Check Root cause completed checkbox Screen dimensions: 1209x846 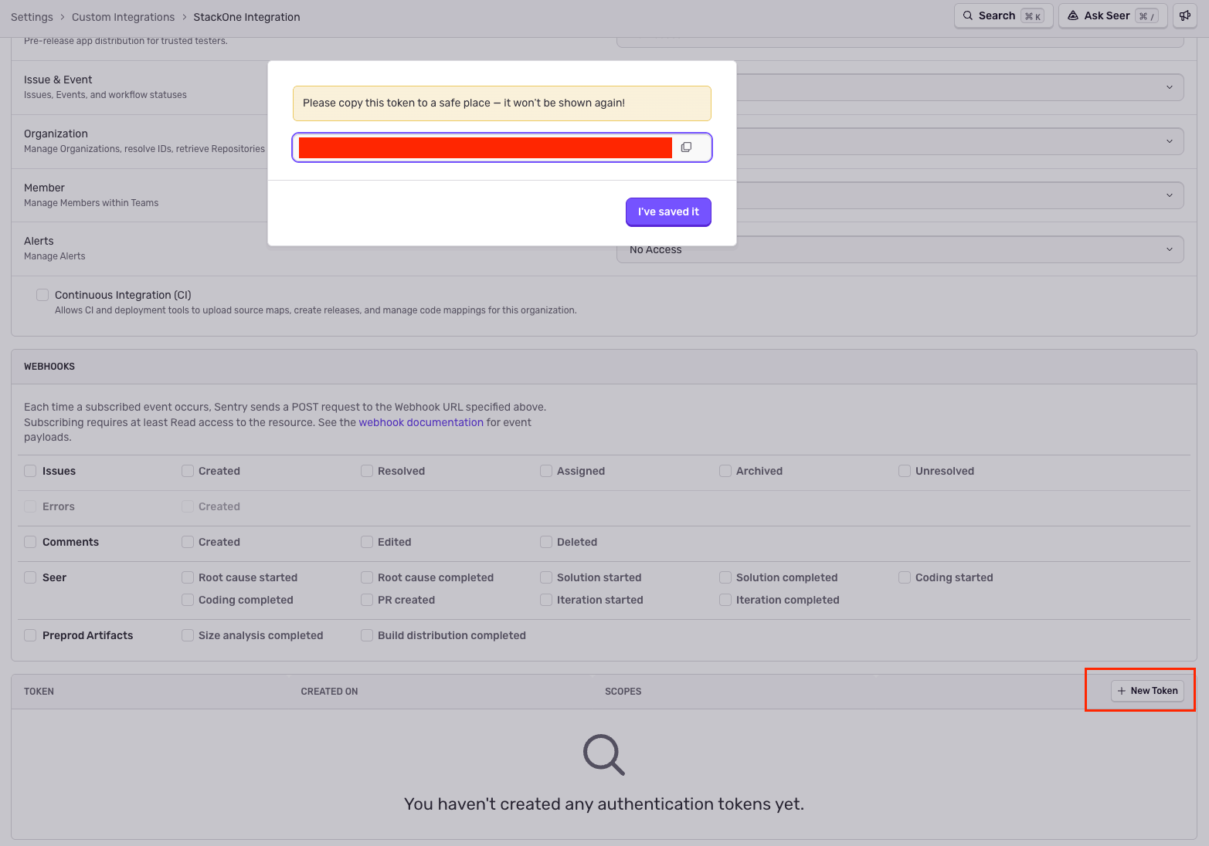pyautogui.click(x=367, y=577)
